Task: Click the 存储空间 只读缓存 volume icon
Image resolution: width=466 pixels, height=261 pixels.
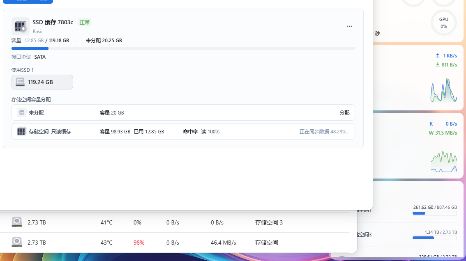Action: 21,132
